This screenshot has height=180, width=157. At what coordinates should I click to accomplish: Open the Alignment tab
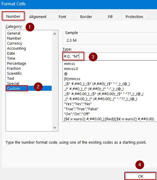(38, 17)
